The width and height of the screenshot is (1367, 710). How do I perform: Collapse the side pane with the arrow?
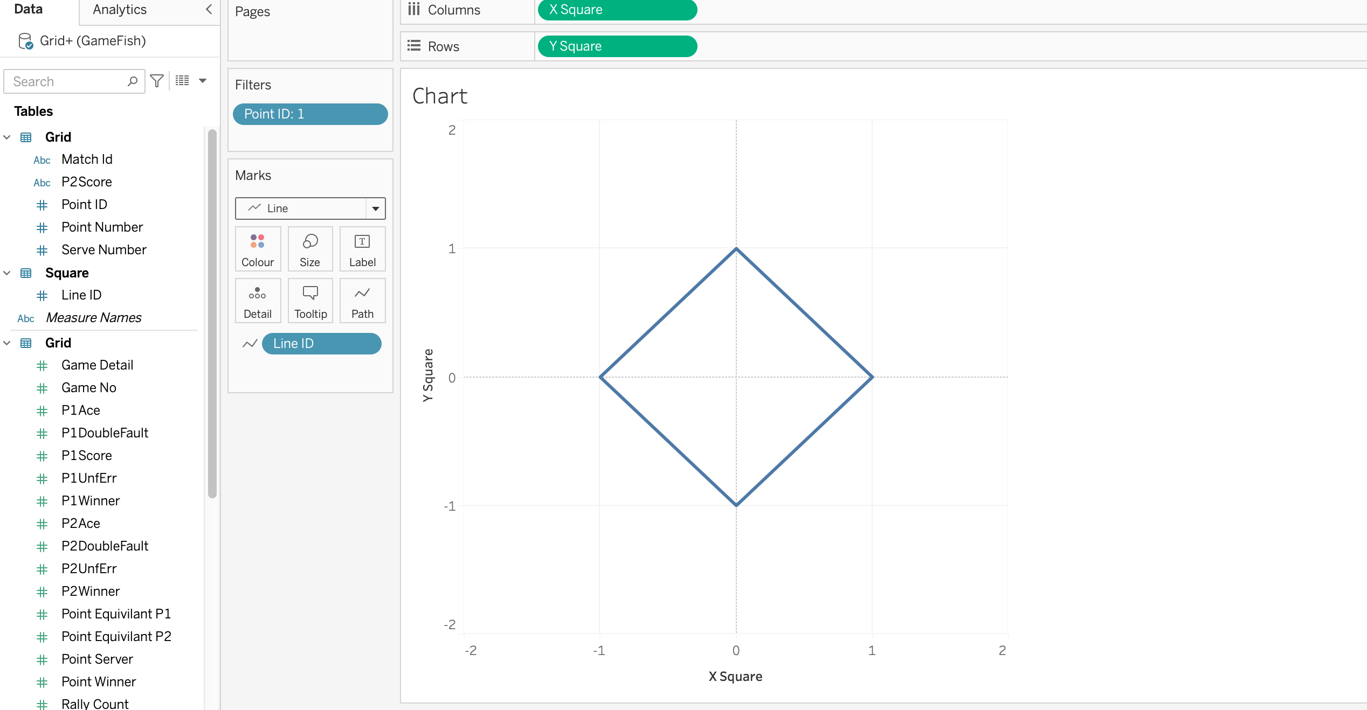tap(209, 9)
